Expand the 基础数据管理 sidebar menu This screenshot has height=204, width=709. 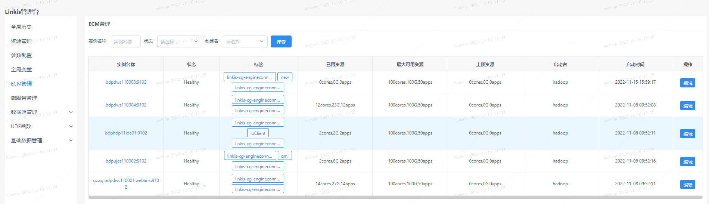[41, 140]
